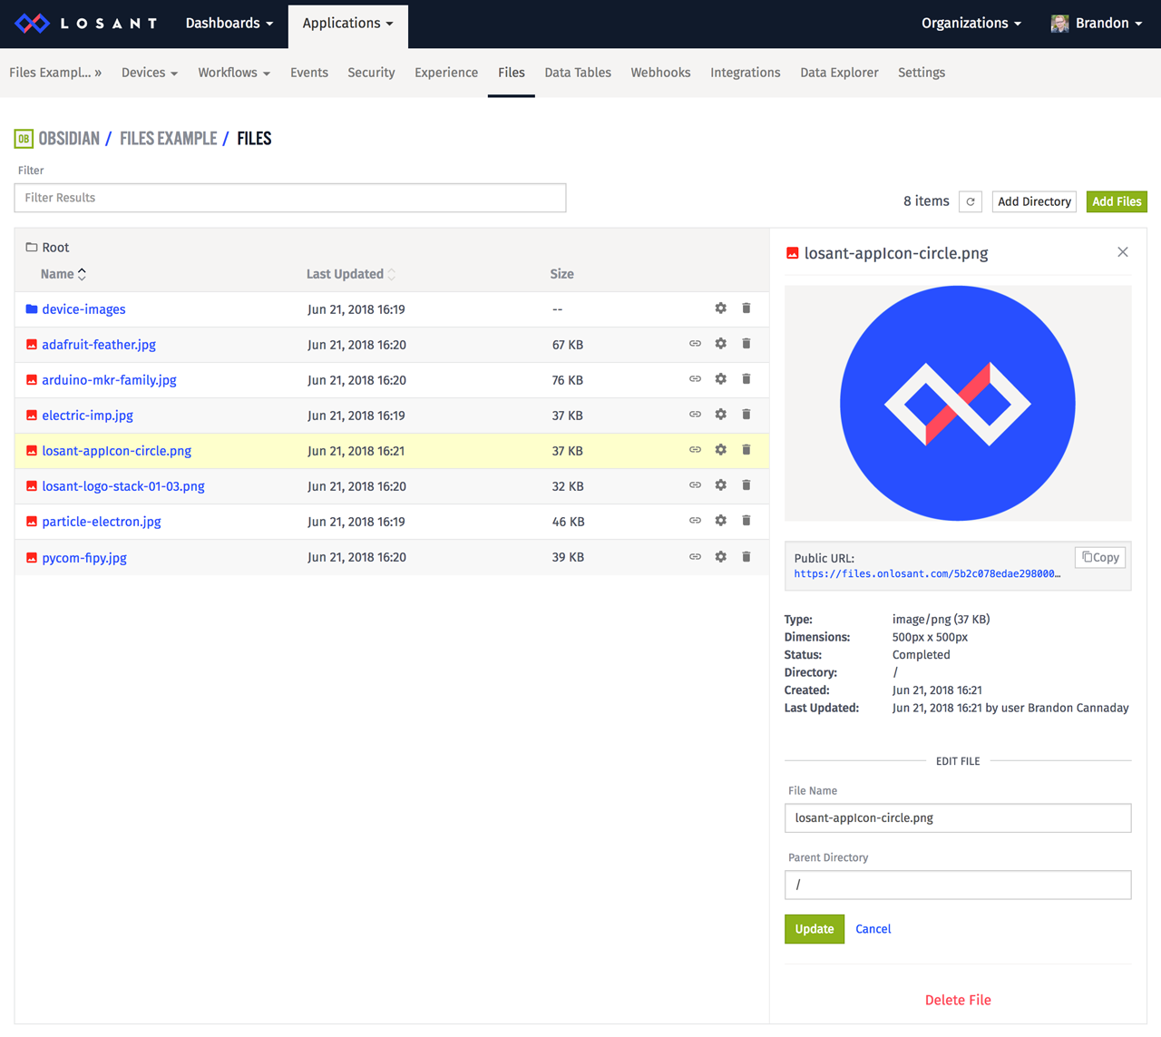Click the green Update button
This screenshot has height=1037, width=1161.
click(x=815, y=929)
